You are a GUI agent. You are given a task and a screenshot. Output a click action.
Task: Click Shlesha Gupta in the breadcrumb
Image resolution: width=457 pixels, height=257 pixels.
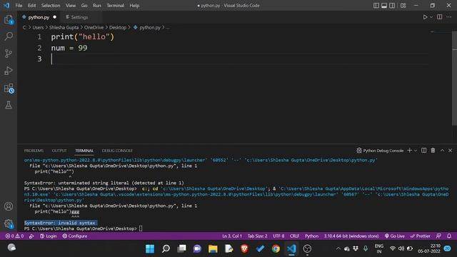64,27
